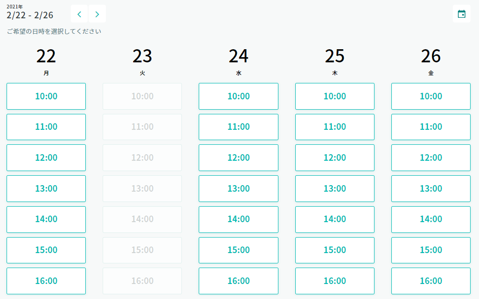479x299 pixels.
Task: Select 10:00 on Monday the 22nd
Action: tap(46, 96)
